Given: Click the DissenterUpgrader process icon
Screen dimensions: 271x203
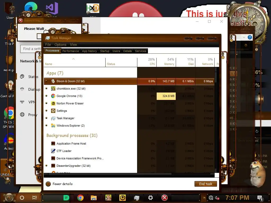Looking at the screenshot, I should click(53, 166).
